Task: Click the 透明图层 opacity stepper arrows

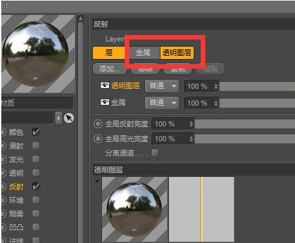Action: 216,86
